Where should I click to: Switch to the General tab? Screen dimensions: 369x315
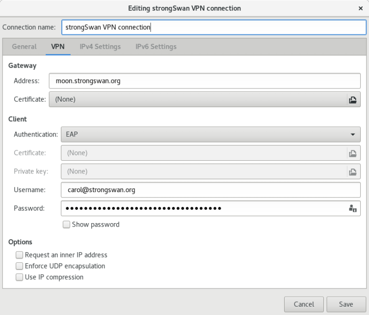[x=24, y=47]
